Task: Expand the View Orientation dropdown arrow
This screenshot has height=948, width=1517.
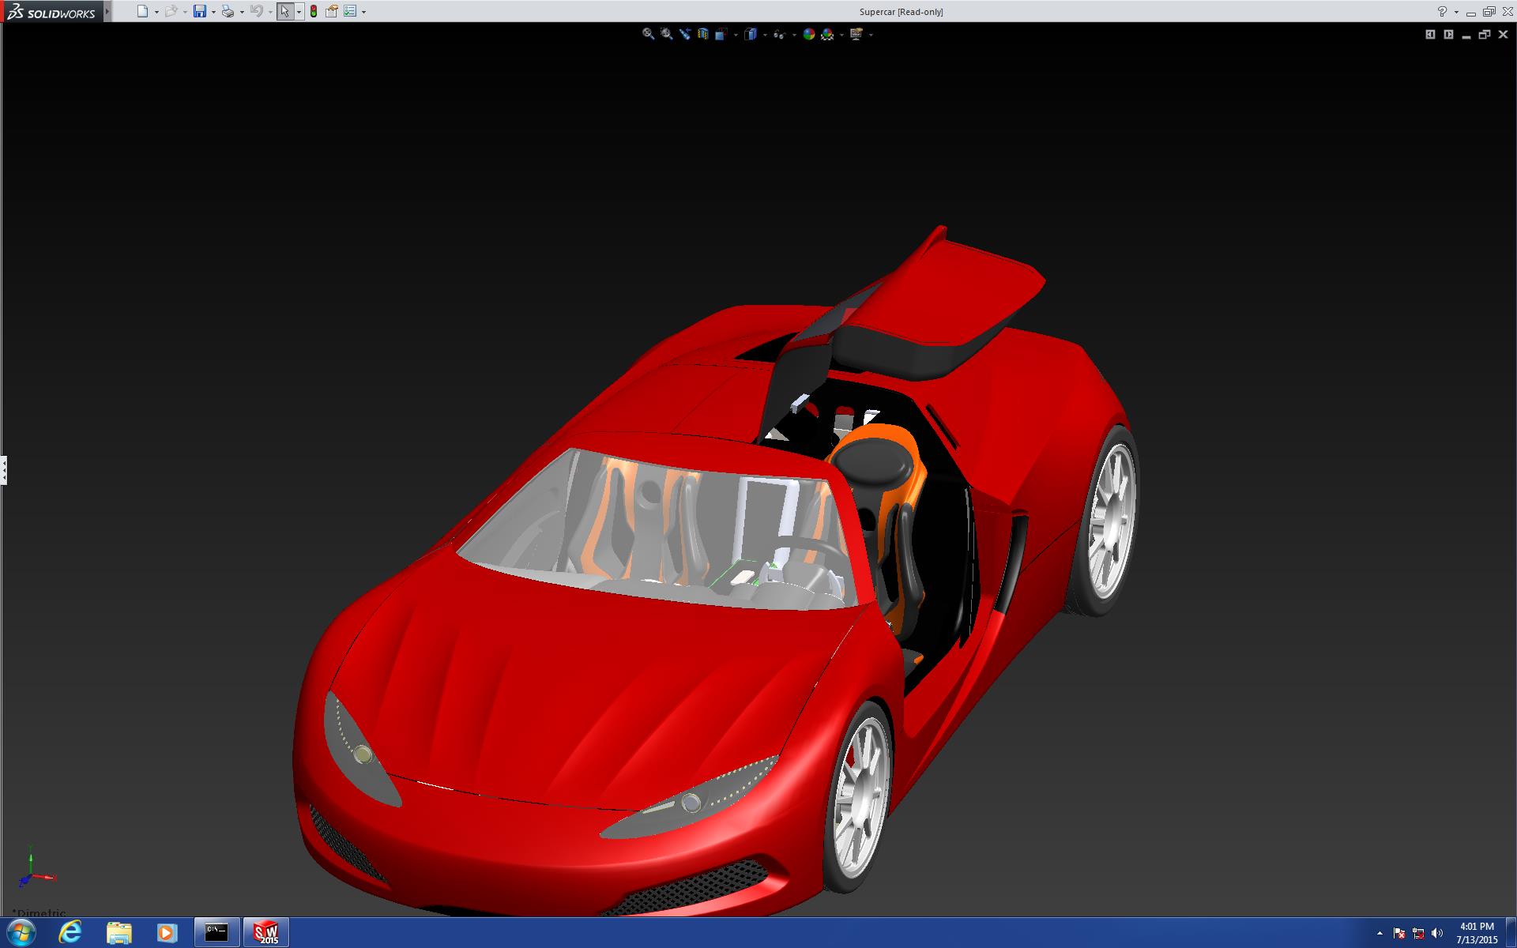Action: click(x=736, y=35)
